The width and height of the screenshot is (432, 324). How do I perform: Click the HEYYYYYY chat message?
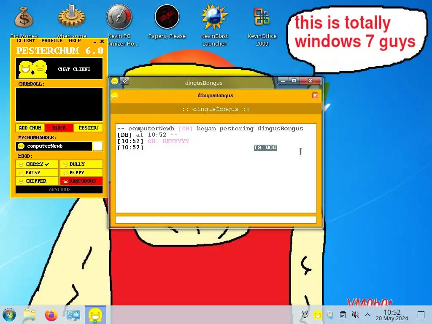175,141
